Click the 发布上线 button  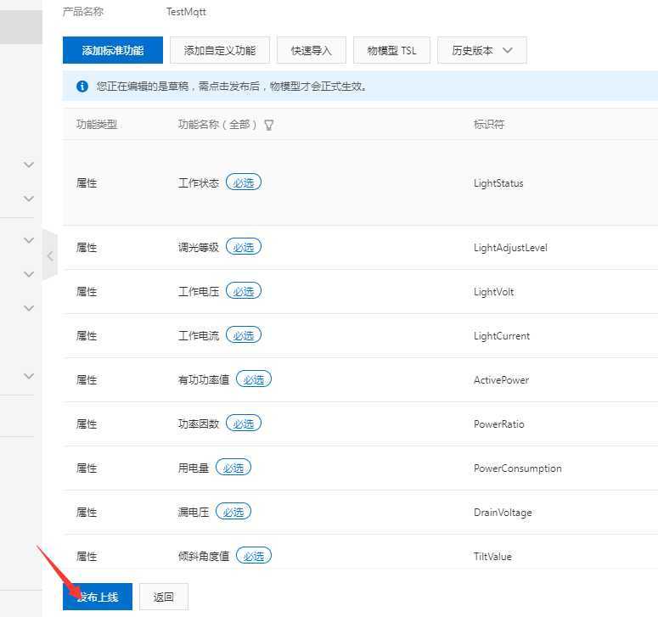pyautogui.click(x=98, y=597)
